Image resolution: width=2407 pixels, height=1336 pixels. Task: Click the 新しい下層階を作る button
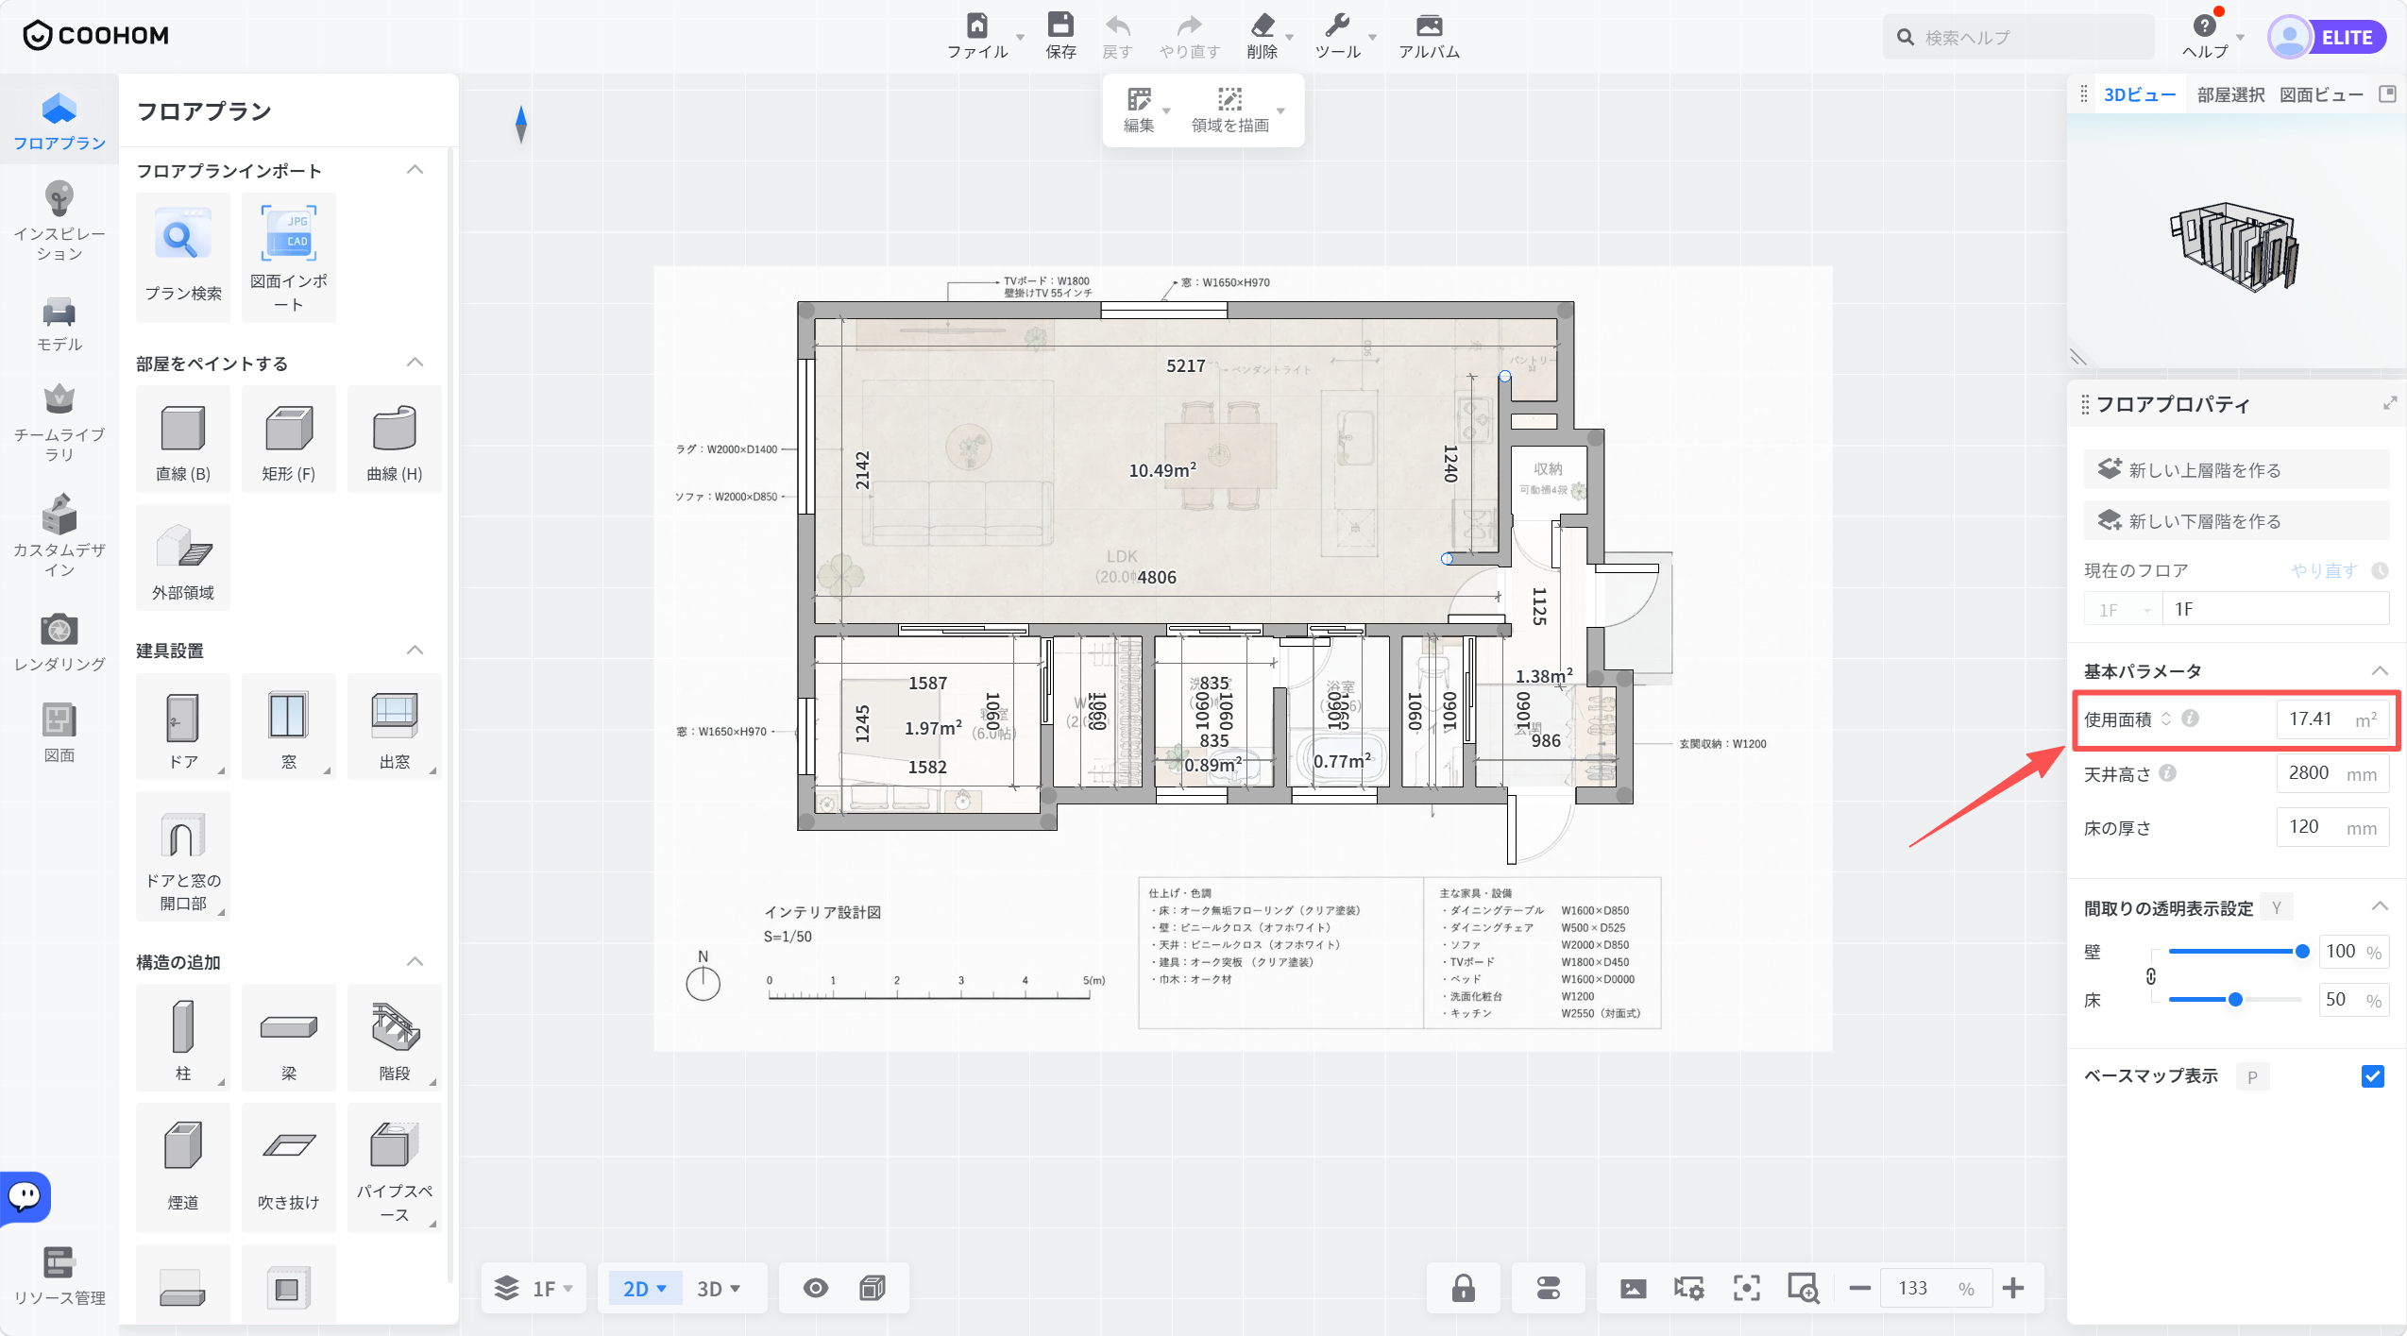click(2236, 520)
